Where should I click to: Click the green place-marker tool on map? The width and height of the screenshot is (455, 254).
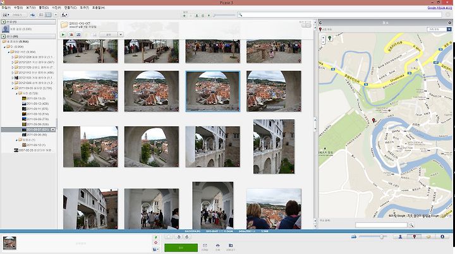click(330, 38)
